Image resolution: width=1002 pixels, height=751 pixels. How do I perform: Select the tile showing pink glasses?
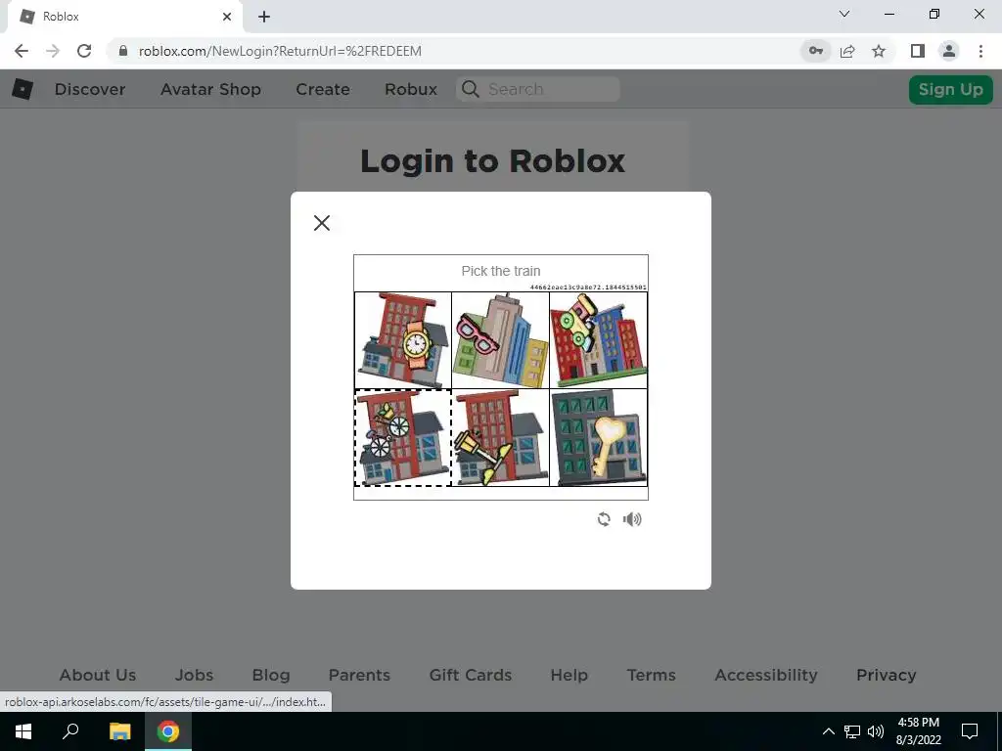pos(500,340)
